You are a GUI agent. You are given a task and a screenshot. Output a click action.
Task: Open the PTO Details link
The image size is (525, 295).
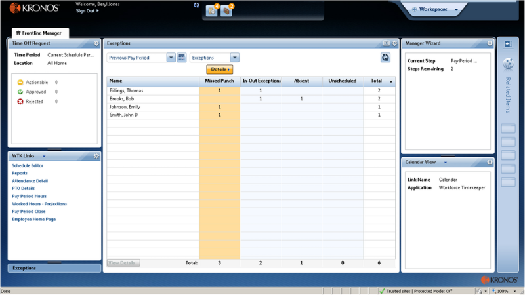[x=23, y=189]
